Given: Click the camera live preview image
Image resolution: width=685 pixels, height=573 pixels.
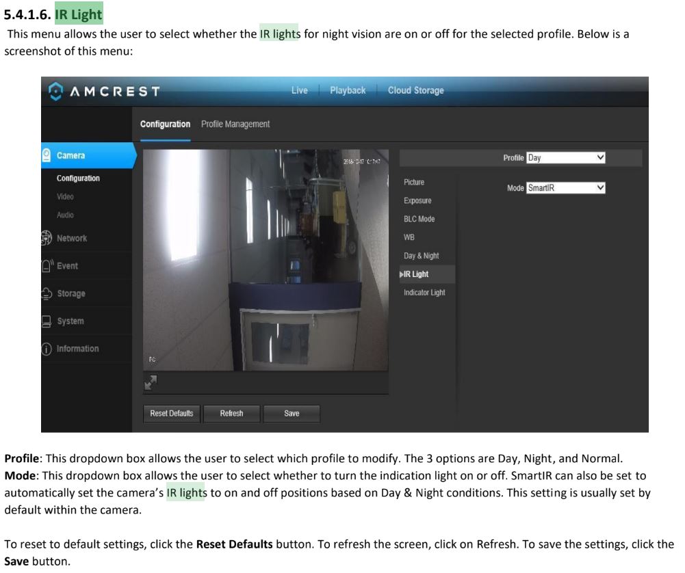Looking at the screenshot, I should (x=266, y=260).
